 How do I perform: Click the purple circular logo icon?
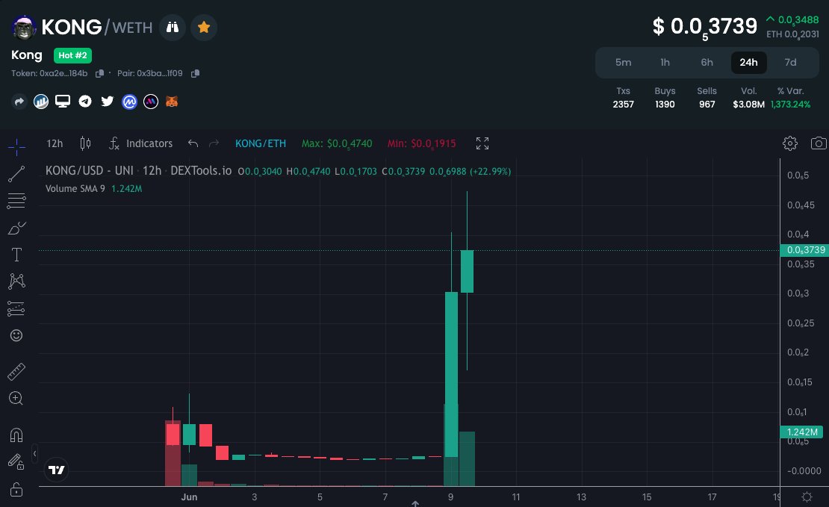[x=151, y=102]
